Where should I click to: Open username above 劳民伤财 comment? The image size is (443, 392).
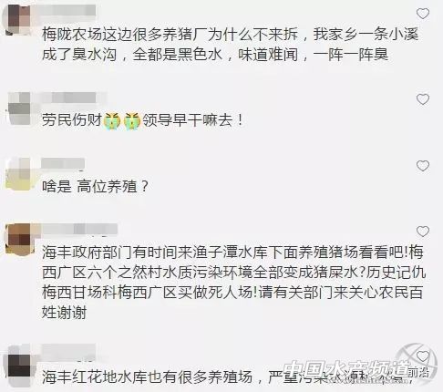coord(73,98)
